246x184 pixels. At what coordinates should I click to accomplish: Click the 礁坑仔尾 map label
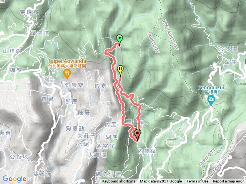108,174
